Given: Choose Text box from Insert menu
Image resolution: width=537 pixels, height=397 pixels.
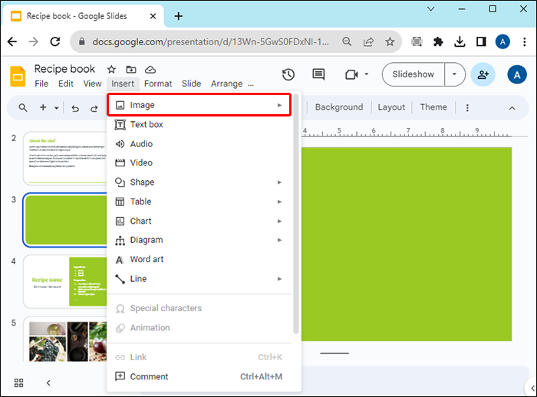Looking at the screenshot, I should 199,125.
